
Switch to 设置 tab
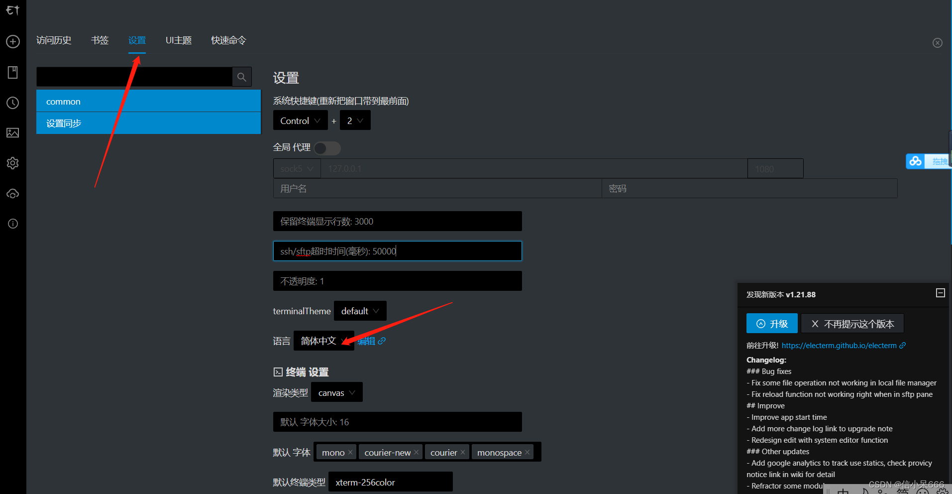[137, 40]
